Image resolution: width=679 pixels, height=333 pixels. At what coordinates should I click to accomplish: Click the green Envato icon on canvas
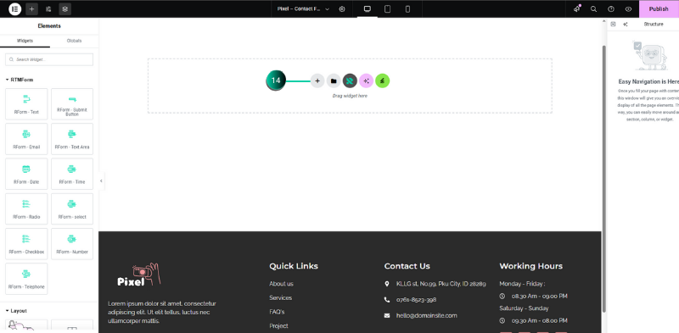[x=383, y=80]
